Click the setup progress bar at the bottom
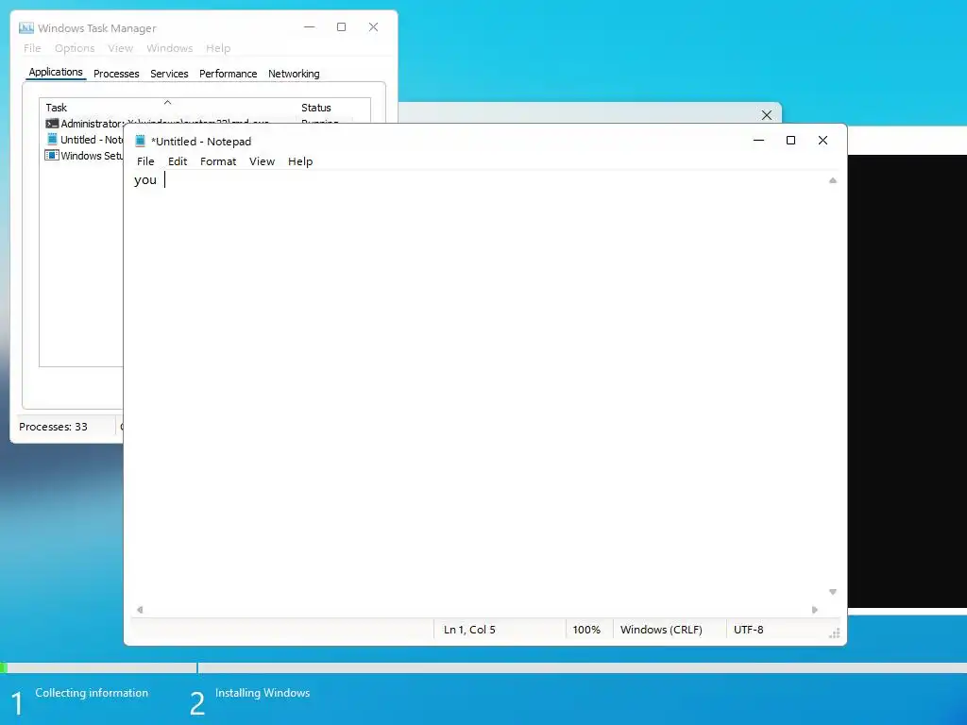Screen dimensions: 967x725 pyautogui.click(x=483, y=667)
